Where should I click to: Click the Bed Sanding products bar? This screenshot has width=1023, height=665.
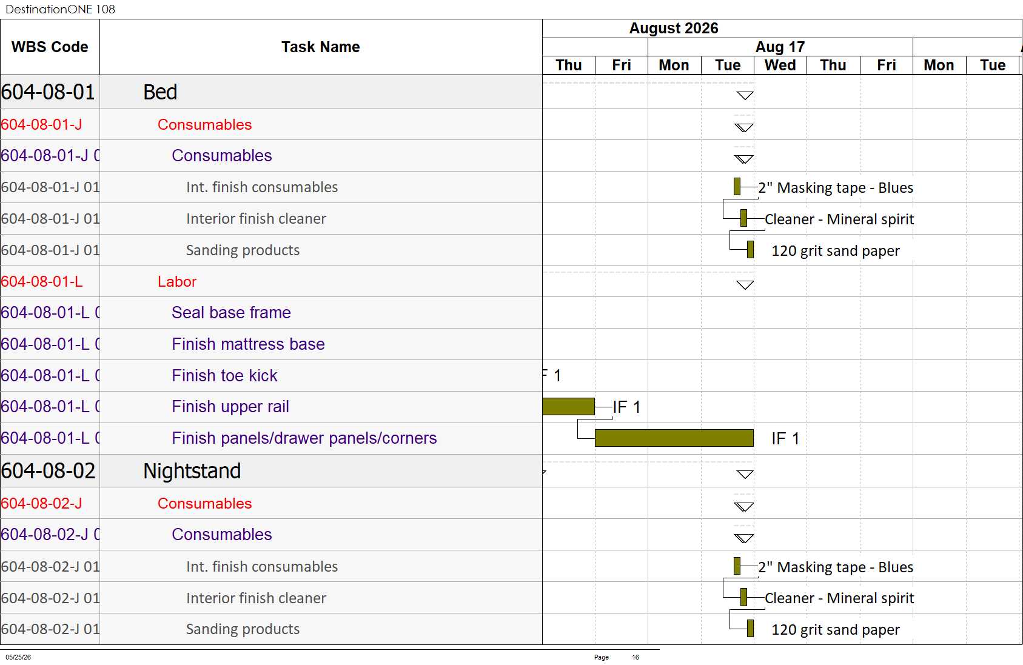[750, 250]
